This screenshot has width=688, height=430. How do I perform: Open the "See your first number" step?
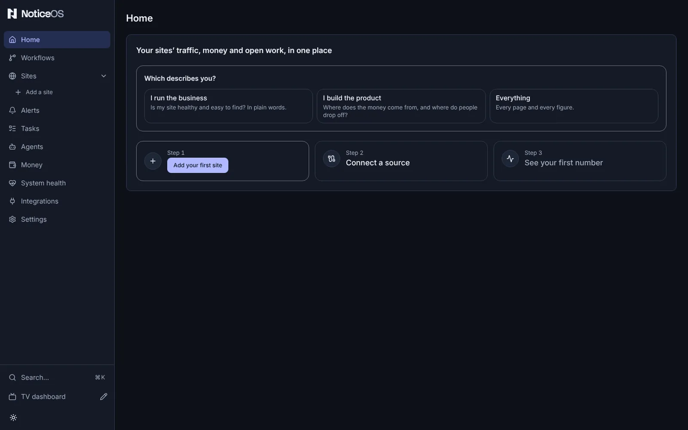pyautogui.click(x=580, y=161)
